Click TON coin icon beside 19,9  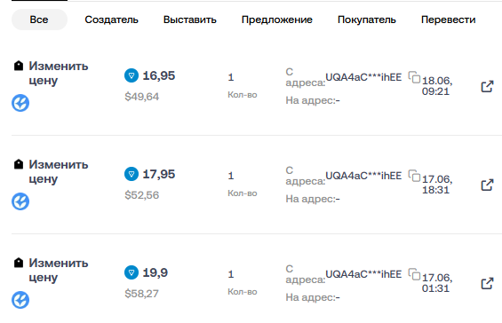pyautogui.click(x=131, y=272)
